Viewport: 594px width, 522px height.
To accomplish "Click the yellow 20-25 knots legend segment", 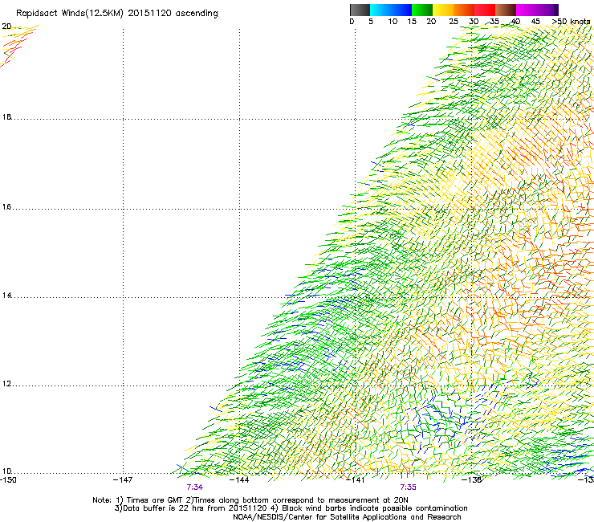I will 443,10.
